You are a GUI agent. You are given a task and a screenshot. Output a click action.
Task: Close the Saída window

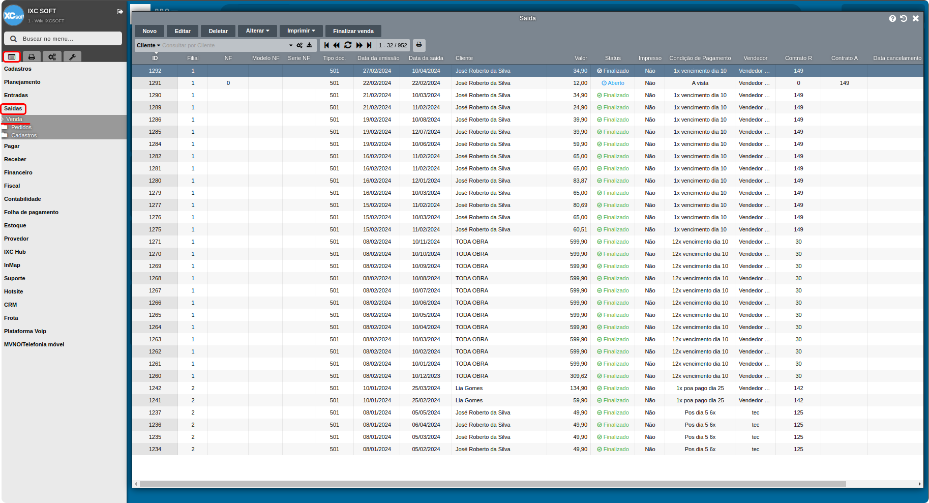coord(916,18)
